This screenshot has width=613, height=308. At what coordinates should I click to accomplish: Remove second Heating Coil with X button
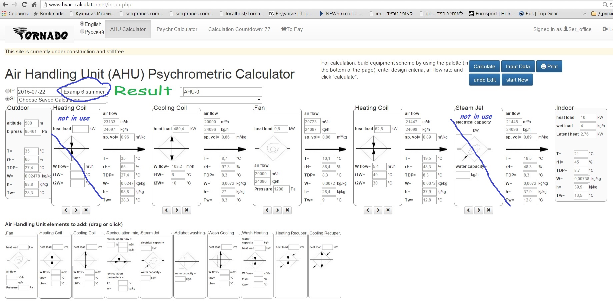tap(388, 210)
